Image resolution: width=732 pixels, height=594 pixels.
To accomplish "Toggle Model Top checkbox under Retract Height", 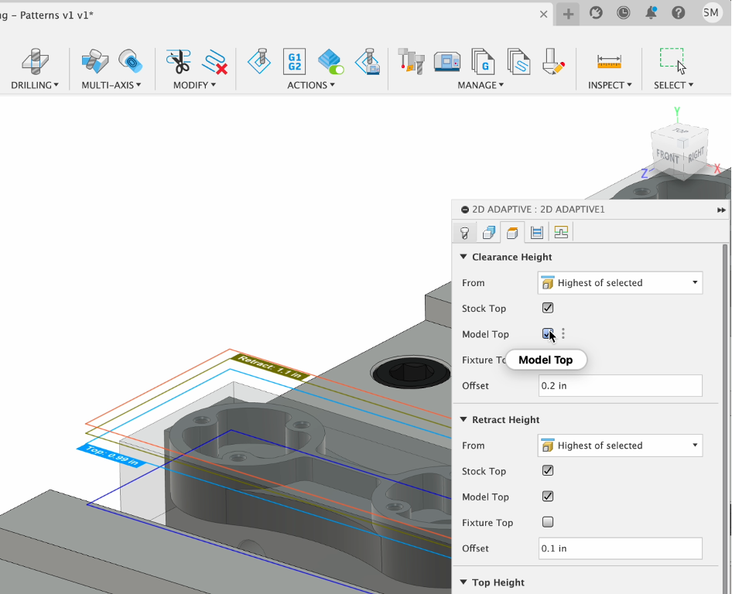I will coord(548,497).
